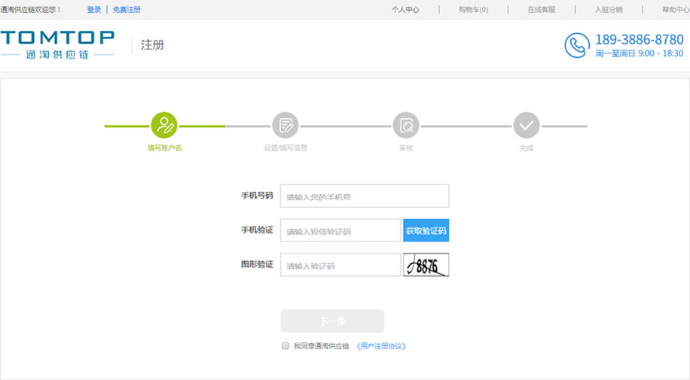Open 帮助中心 help center
The width and height of the screenshot is (690, 380).
(675, 10)
